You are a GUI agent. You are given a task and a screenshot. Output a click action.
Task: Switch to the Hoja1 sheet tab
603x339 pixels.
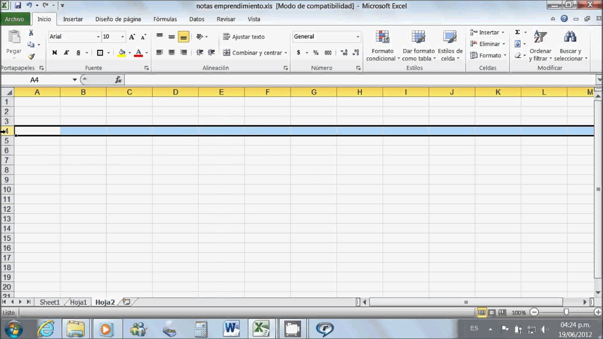[x=78, y=302]
